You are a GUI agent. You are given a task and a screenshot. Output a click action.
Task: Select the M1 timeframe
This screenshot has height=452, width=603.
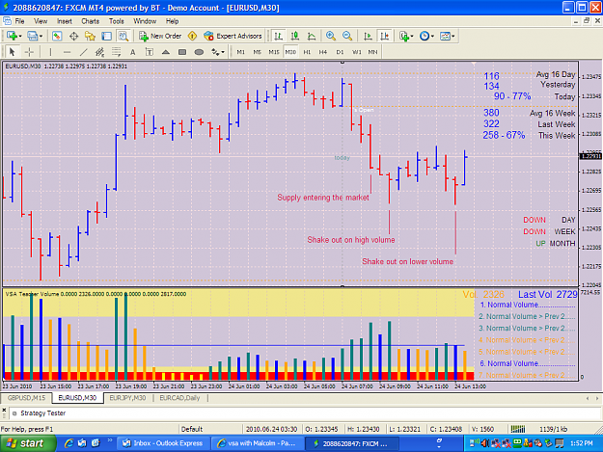tap(241, 52)
